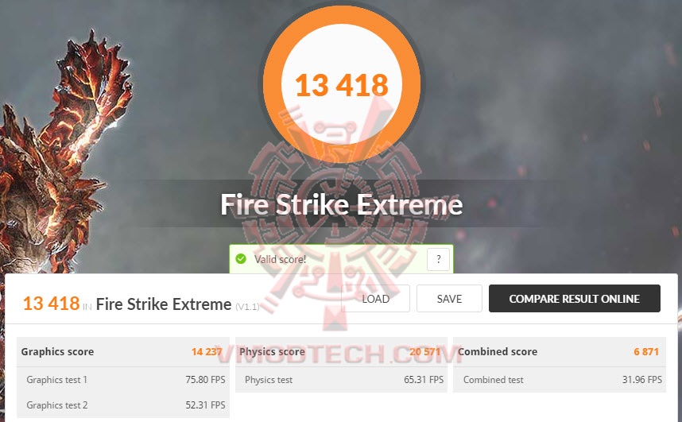Click the Graphics score header row

[x=122, y=351]
